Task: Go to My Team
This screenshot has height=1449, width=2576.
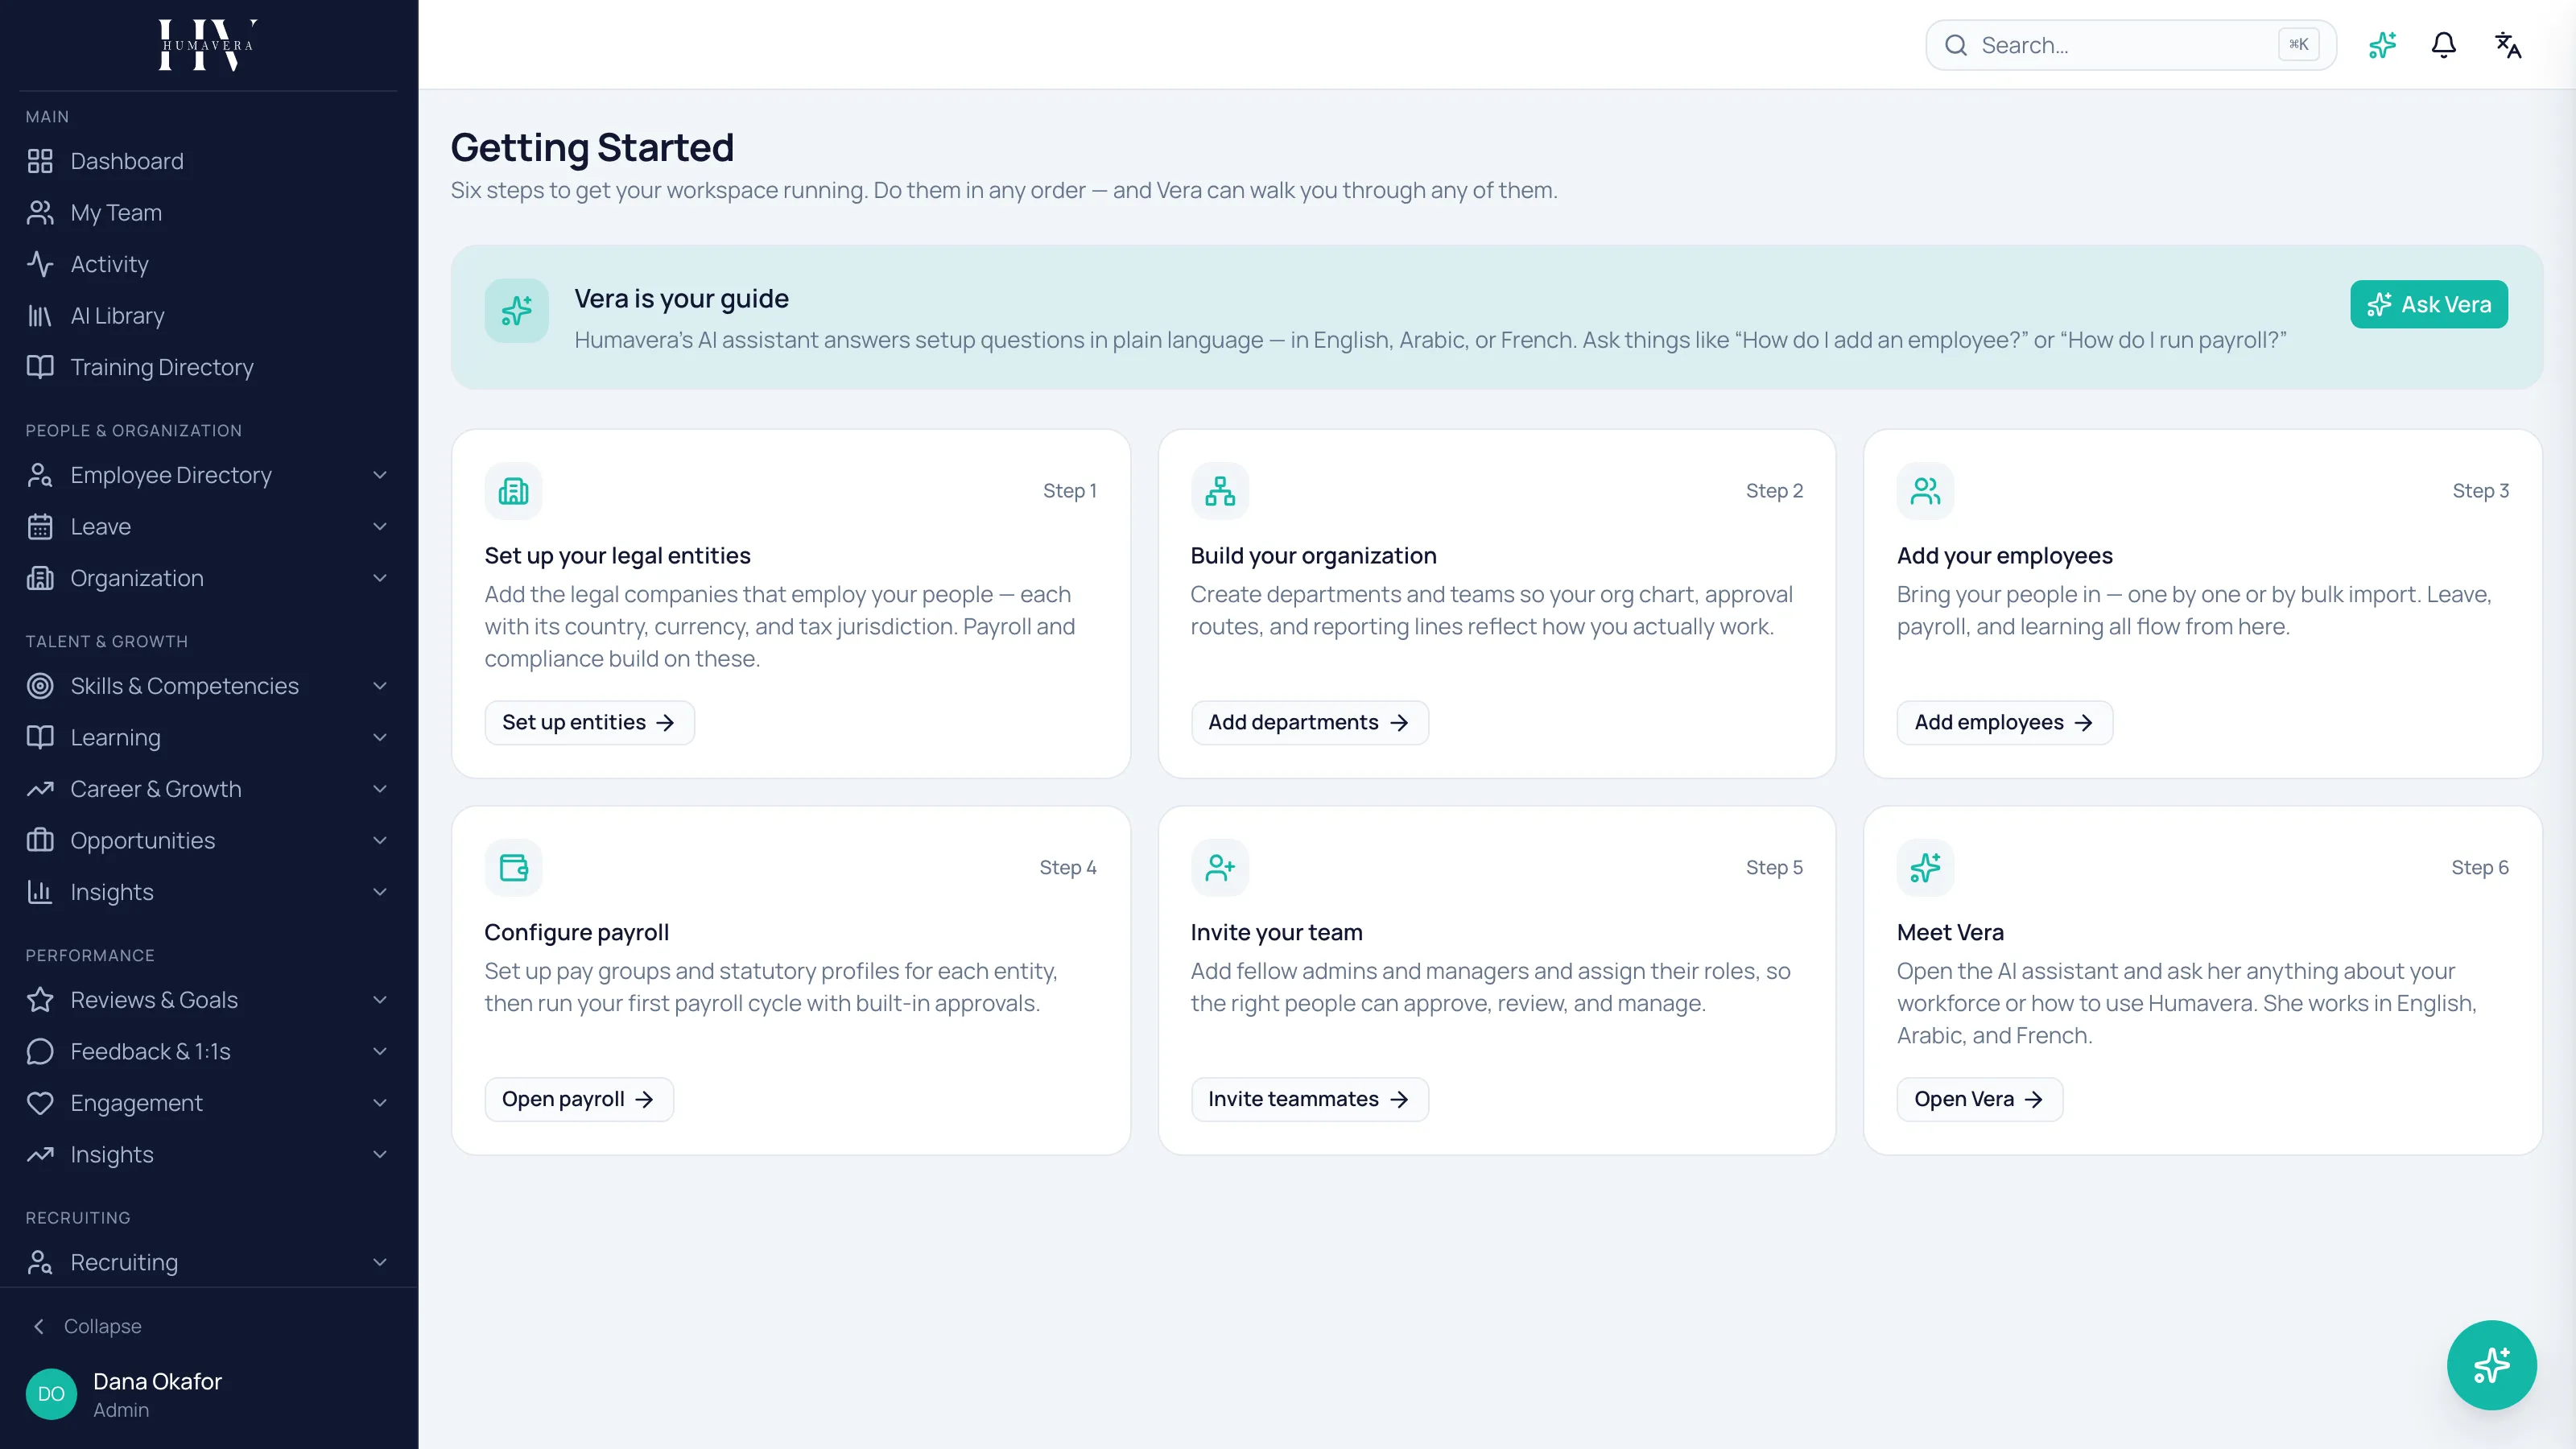Action: coord(208,213)
